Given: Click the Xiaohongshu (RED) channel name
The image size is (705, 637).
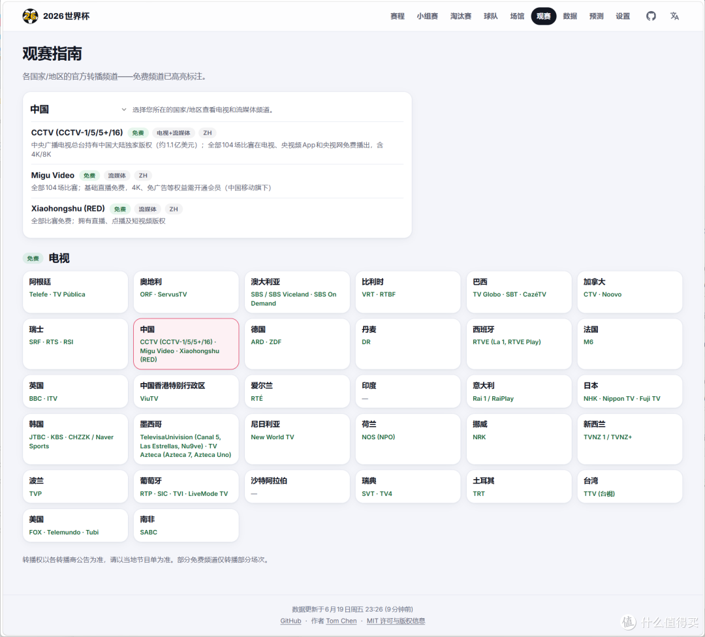Looking at the screenshot, I should pyautogui.click(x=68, y=209).
